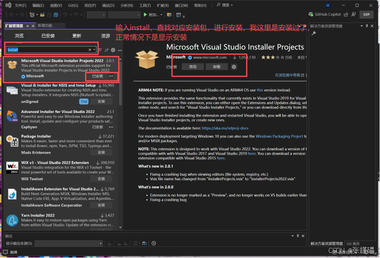Click the Windows Packaging Project link
The image size is (380, 258).
click(x=279, y=136)
